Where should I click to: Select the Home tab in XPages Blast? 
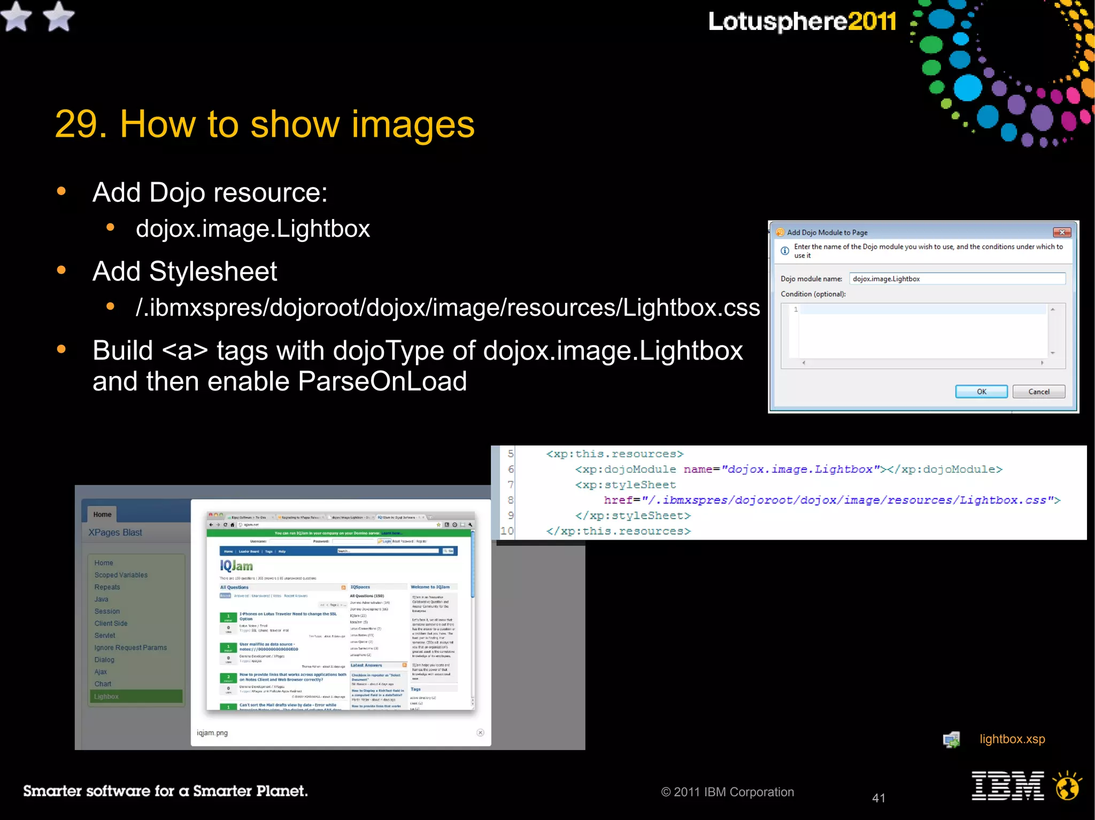[102, 514]
